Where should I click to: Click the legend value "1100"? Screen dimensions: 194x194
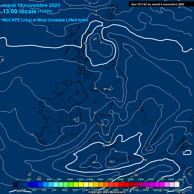coord(75,190)
